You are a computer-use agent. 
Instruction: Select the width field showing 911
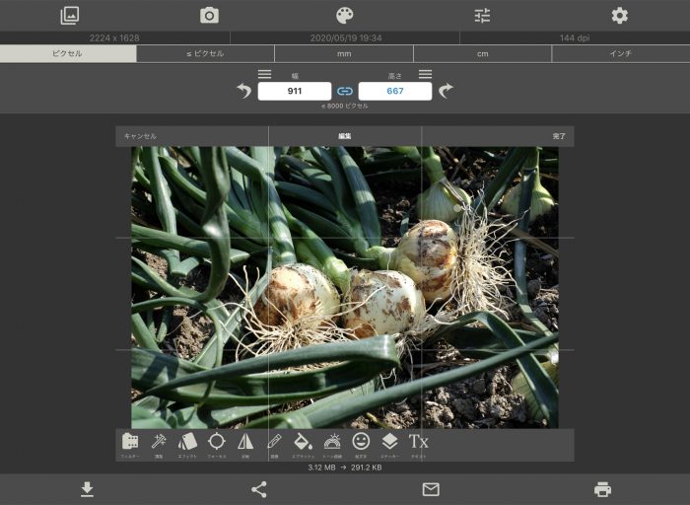click(295, 91)
